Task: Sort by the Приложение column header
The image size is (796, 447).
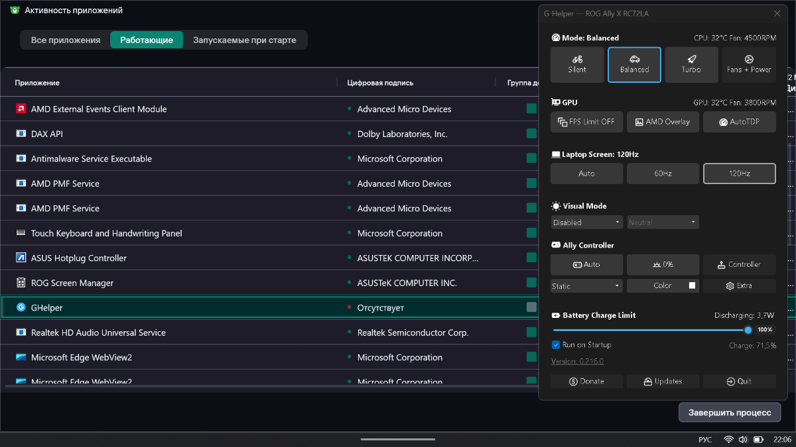Action: (x=37, y=83)
